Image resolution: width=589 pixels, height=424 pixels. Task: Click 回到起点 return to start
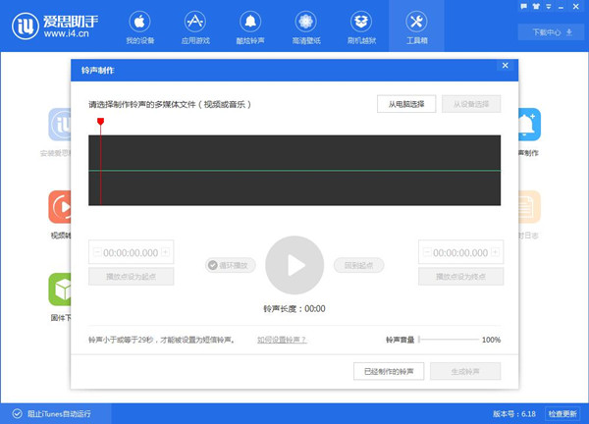pos(358,265)
